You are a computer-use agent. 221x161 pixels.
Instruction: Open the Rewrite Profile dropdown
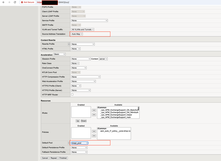[83, 44]
